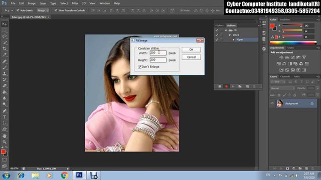Open Google Chrome from the taskbar
Viewport: 321px width, 180px height.
click(65, 175)
